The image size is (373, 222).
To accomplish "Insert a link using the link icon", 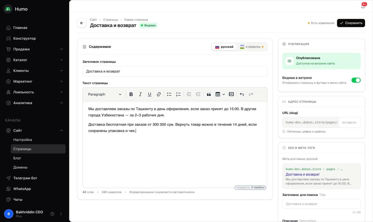I will [x=159, y=94].
